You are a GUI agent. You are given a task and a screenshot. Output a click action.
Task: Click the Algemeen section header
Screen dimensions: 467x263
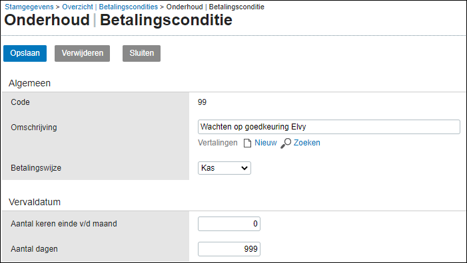(29, 83)
